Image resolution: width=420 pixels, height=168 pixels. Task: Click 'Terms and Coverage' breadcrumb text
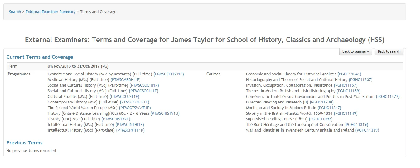coord(98,12)
